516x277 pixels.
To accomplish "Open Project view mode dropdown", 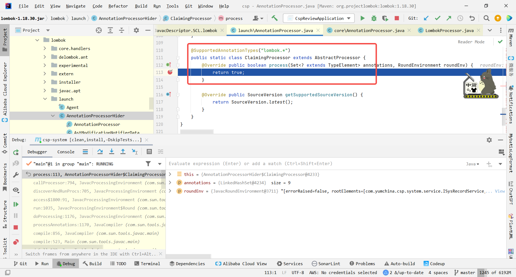I will pyautogui.click(x=48, y=30).
